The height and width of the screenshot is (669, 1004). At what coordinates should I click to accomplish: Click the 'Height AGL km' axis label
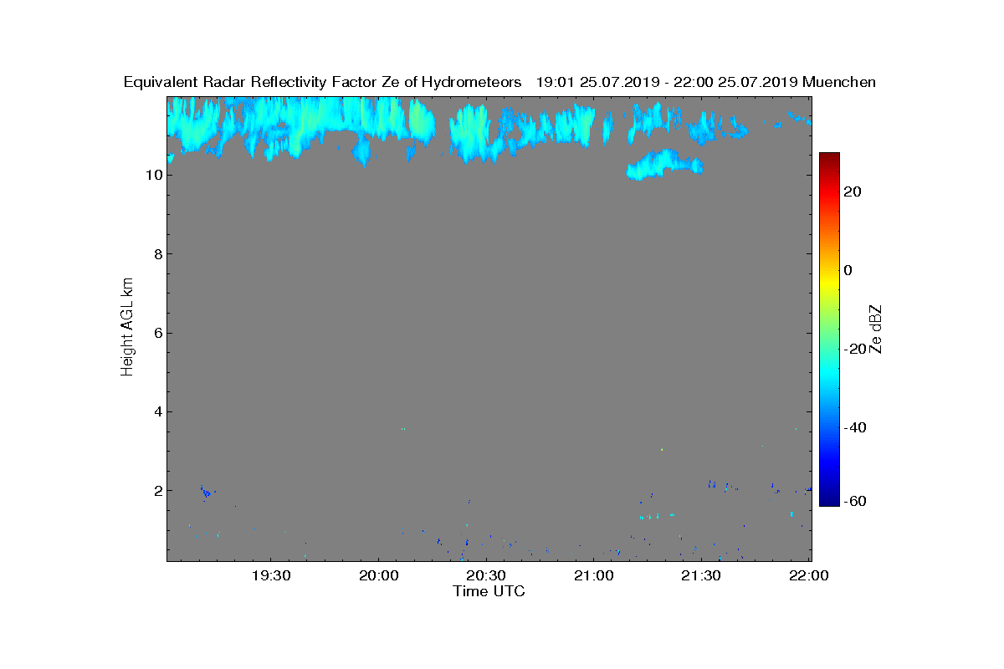[x=127, y=328]
